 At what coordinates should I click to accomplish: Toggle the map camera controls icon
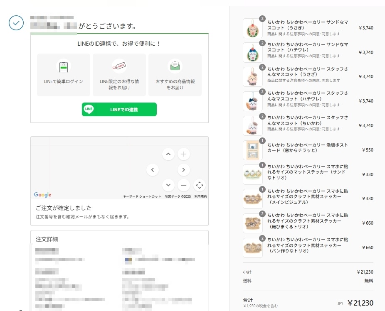coord(200,185)
